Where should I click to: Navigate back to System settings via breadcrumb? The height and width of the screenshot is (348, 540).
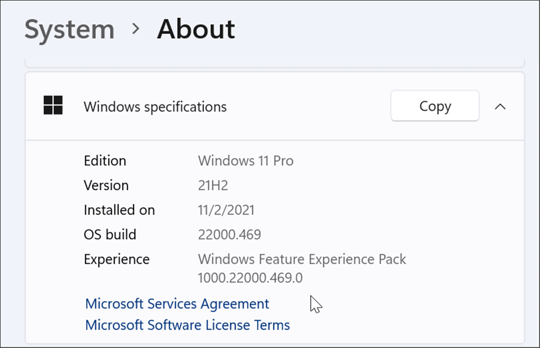(70, 29)
